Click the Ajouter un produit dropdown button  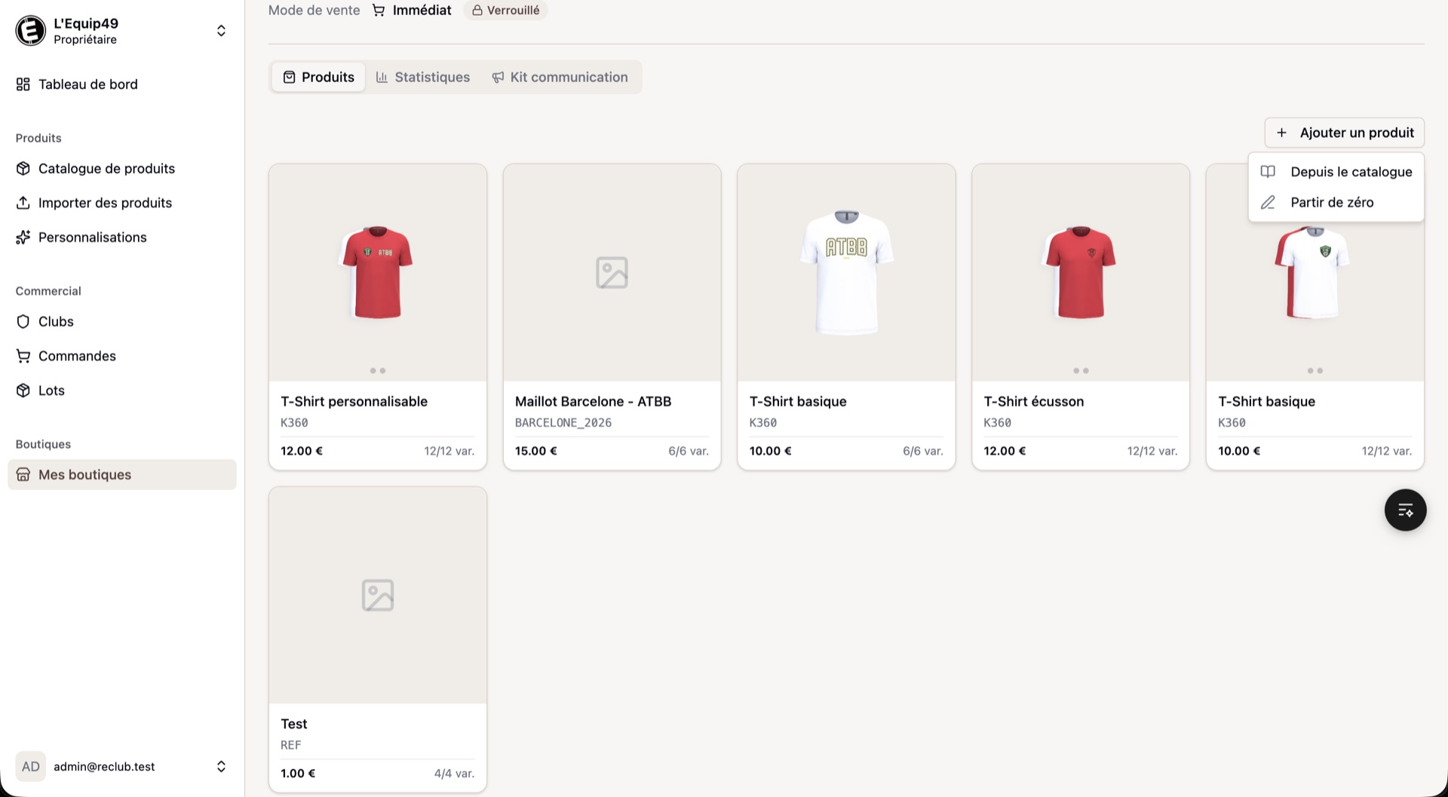point(1344,133)
